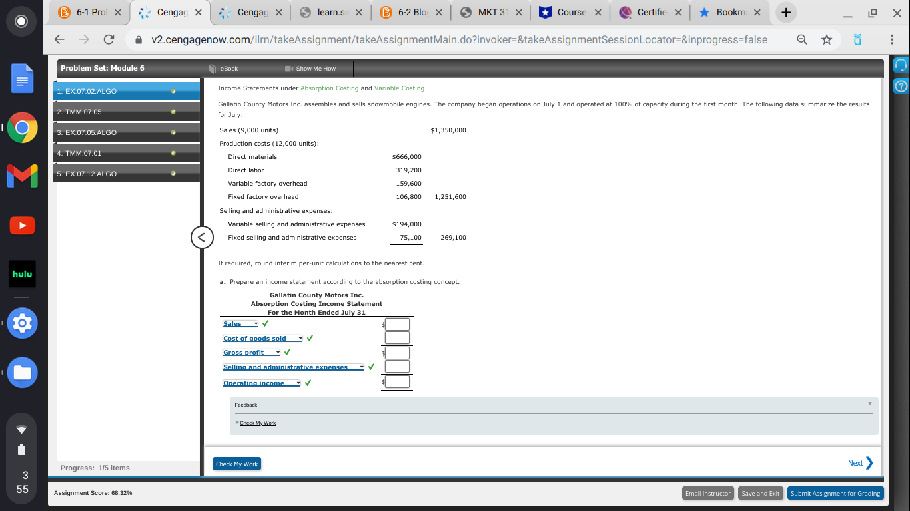Open Chrome from the shelf

click(x=22, y=127)
